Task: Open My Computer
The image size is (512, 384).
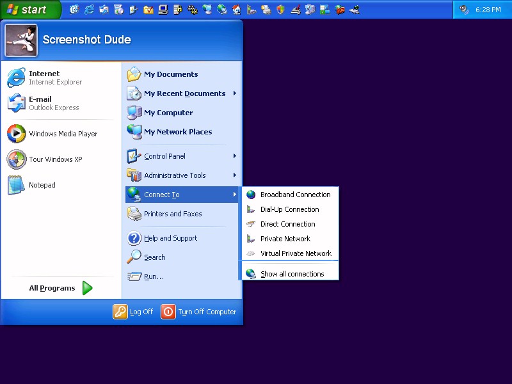Action: [x=168, y=113]
